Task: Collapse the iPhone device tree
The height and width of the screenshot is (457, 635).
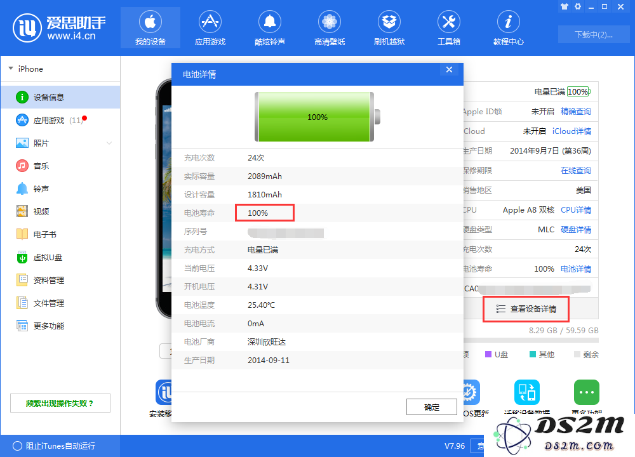Action: click(11, 69)
